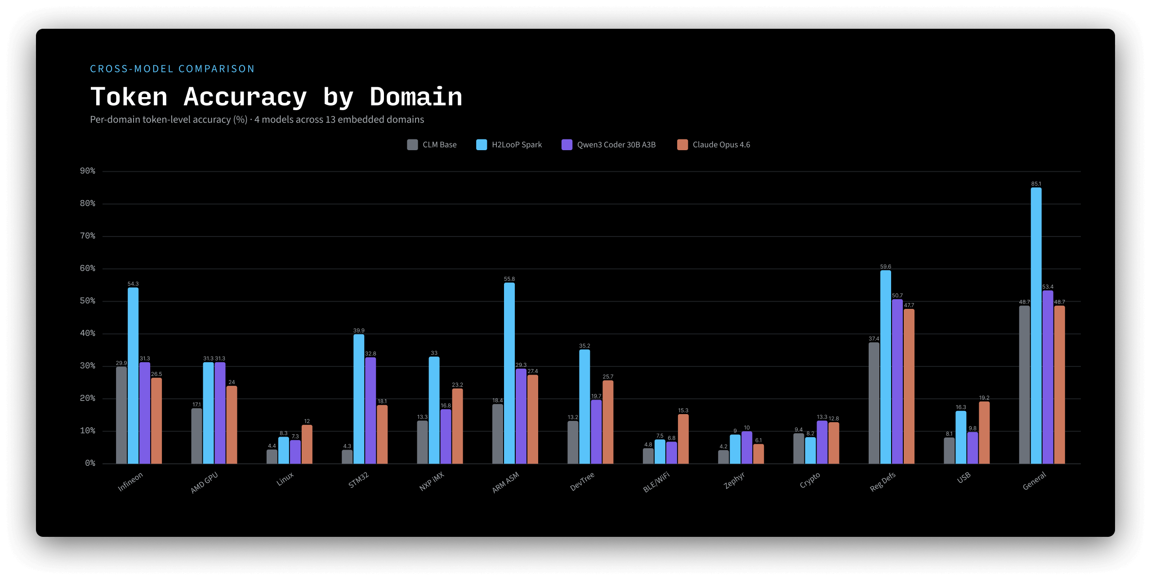Toggle the Qwen3 Coder 30B A3B legend label

(x=616, y=145)
